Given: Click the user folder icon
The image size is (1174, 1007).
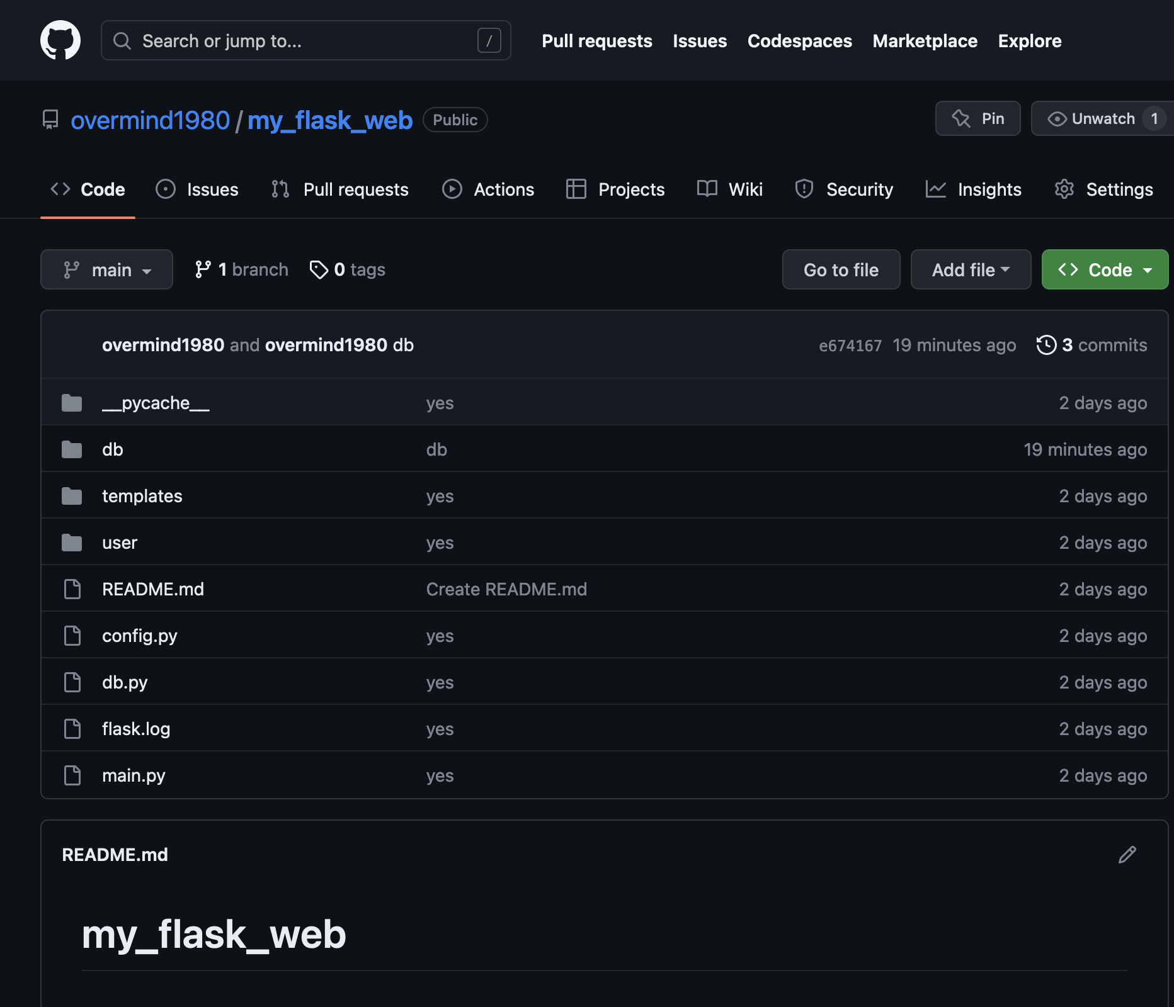Looking at the screenshot, I should pyautogui.click(x=72, y=543).
